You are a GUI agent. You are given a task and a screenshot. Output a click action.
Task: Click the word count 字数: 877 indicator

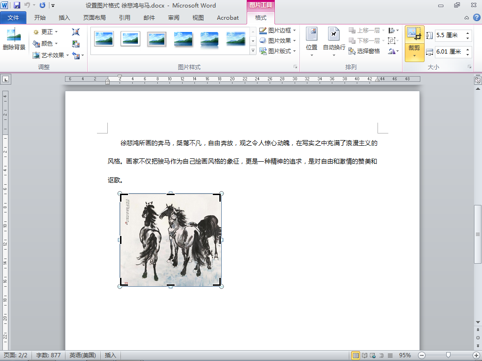[x=48, y=355]
